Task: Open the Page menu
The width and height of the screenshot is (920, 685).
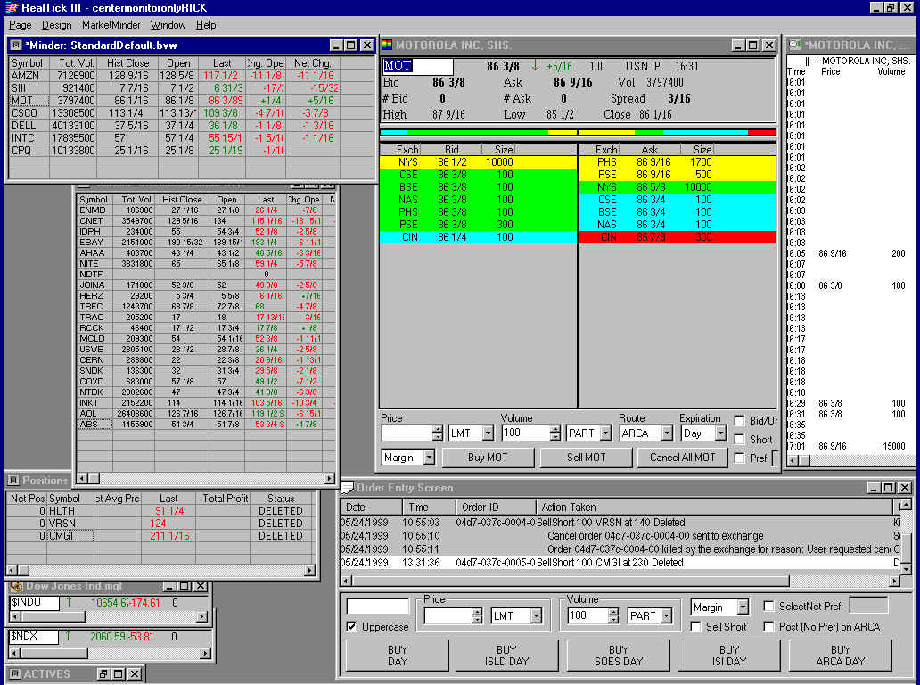Action: [20, 25]
